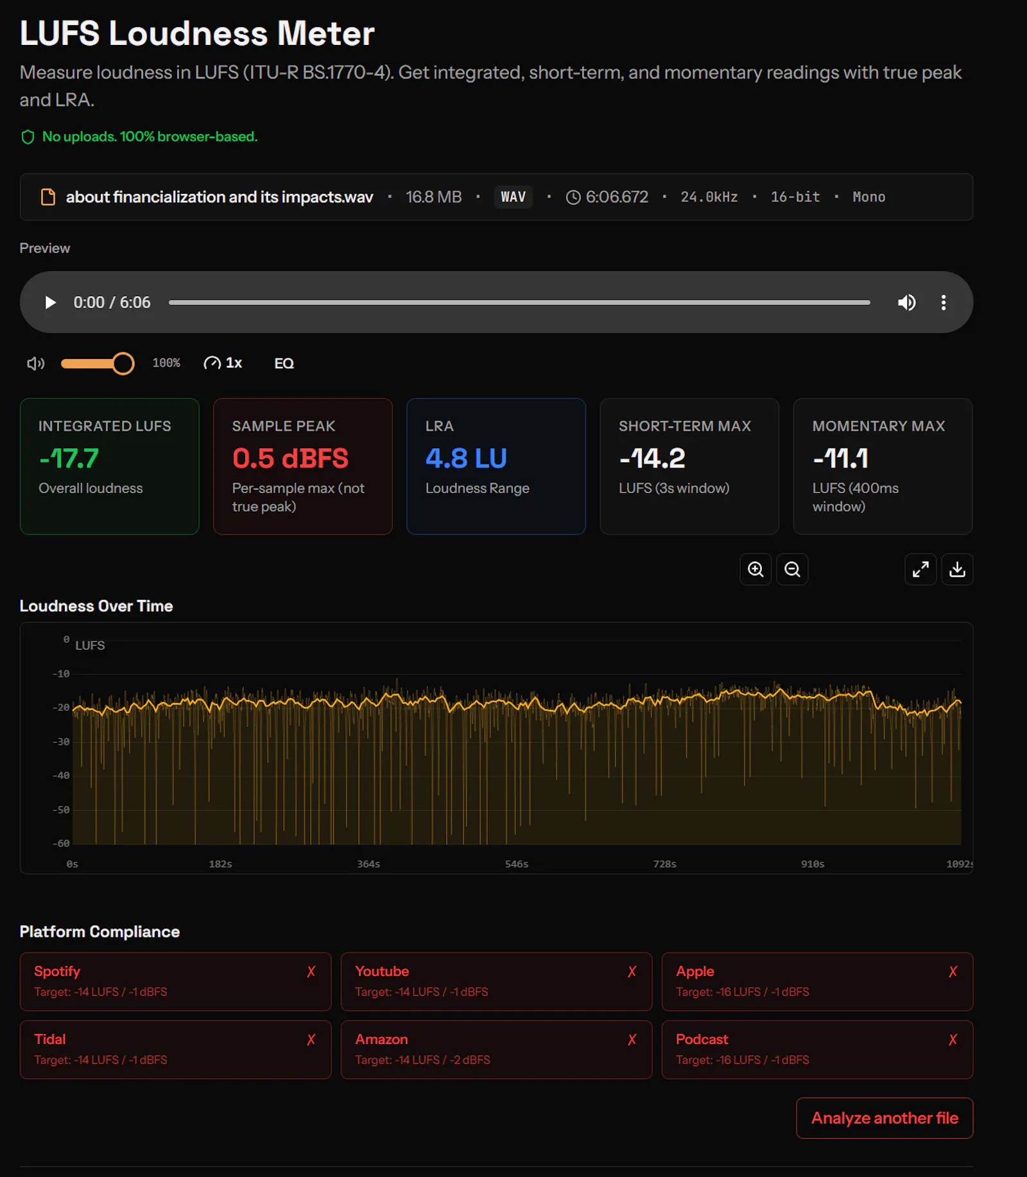
Task: Click the 16.8 MB file size
Action: tap(433, 197)
